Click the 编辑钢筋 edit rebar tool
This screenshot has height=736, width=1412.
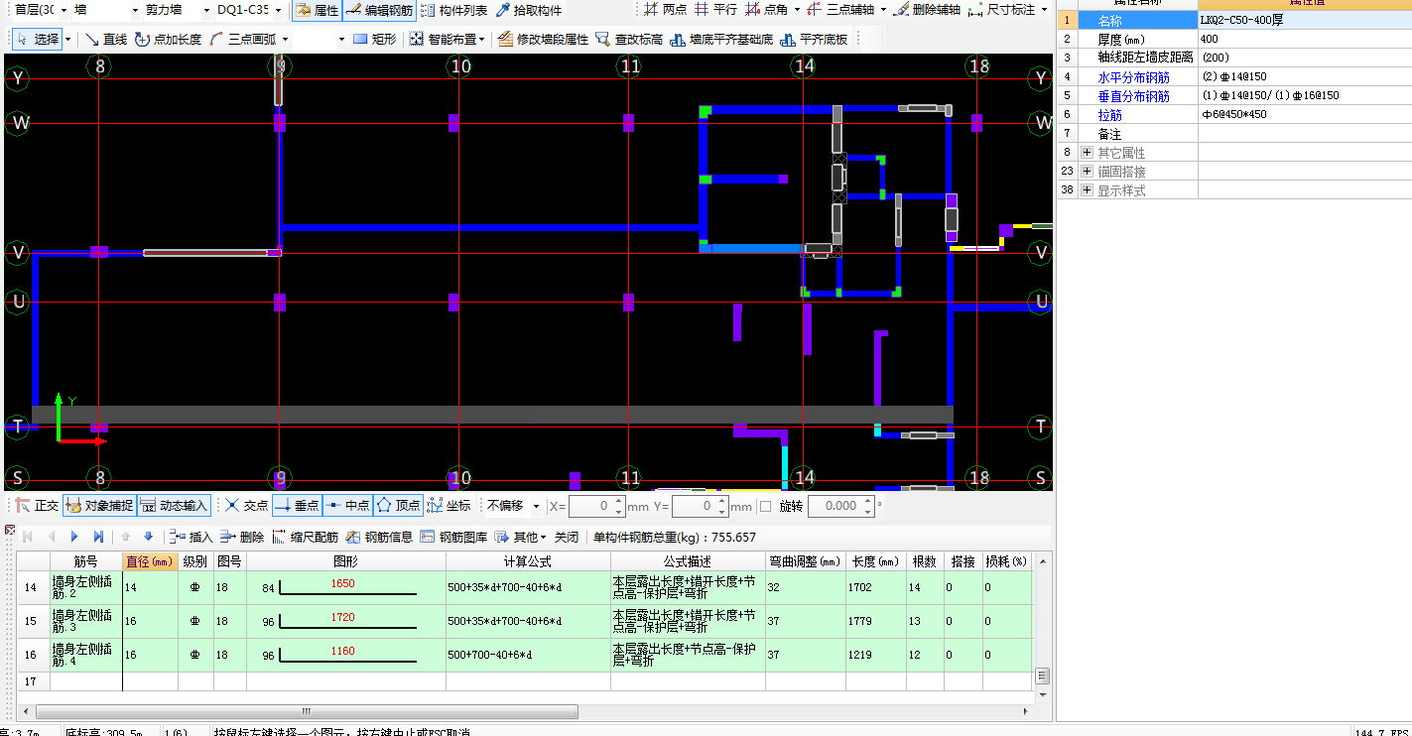379,10
